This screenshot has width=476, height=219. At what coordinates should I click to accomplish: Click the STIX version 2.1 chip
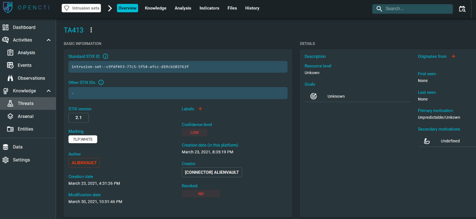pyautogui.click(x=79, y=118)
